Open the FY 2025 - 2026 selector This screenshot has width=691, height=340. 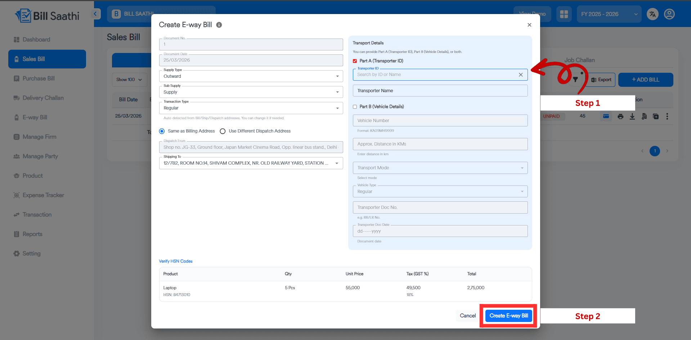click(x=609, y=14)
